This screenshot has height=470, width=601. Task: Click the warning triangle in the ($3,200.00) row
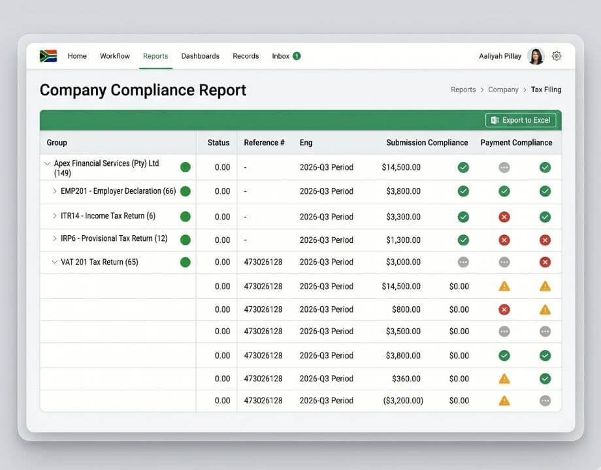(x=504, y=401)
